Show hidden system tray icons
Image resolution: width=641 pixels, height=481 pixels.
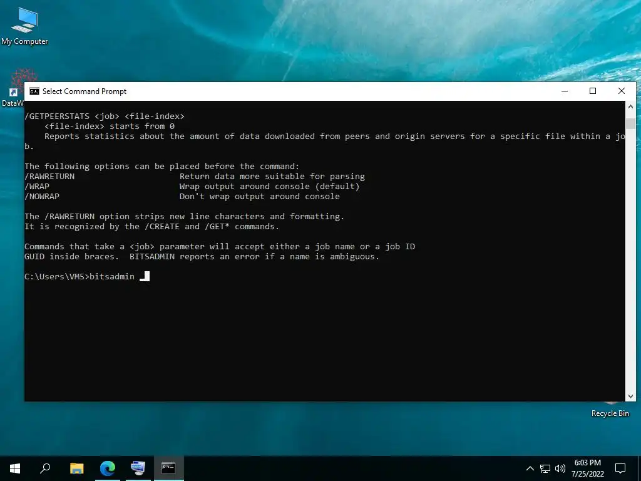[530, 468]
